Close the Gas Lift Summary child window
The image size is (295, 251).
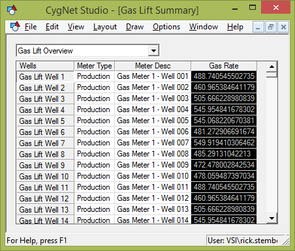(x=283, y=27)
